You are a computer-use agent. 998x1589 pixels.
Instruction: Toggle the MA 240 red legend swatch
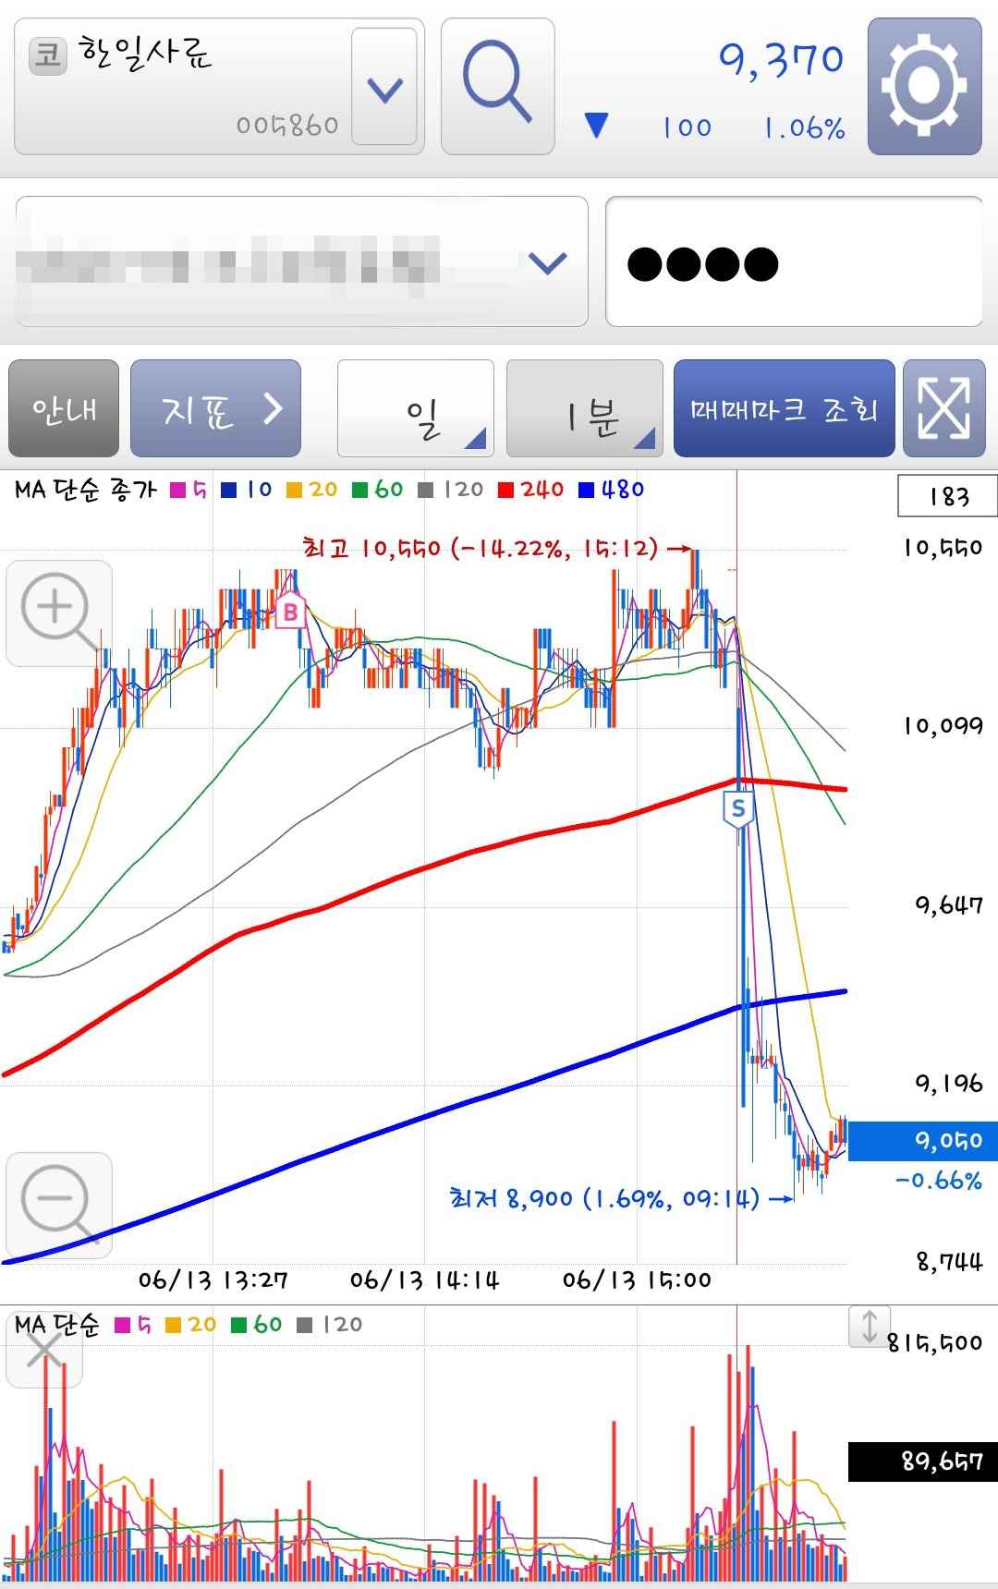point(505,491)
